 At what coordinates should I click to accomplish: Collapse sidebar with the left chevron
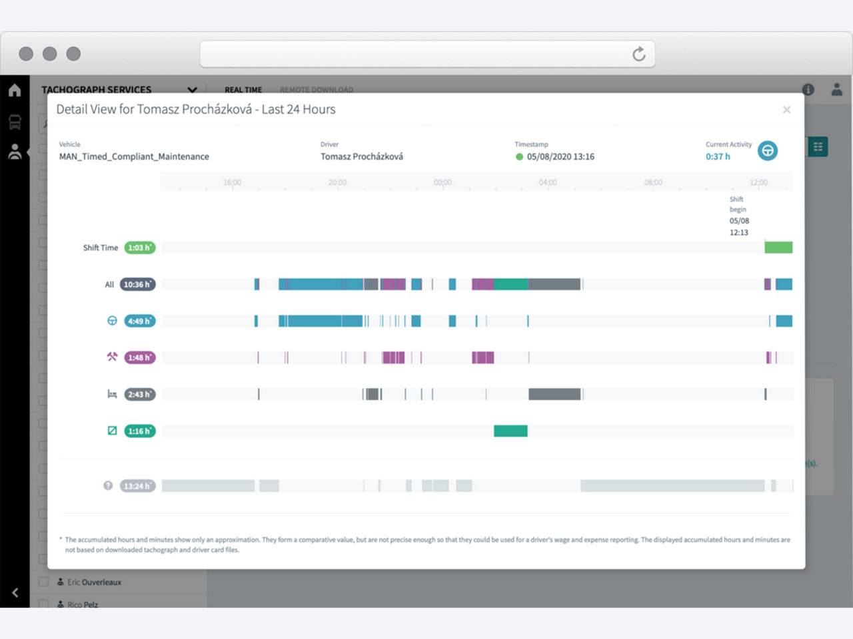(15, 592)
